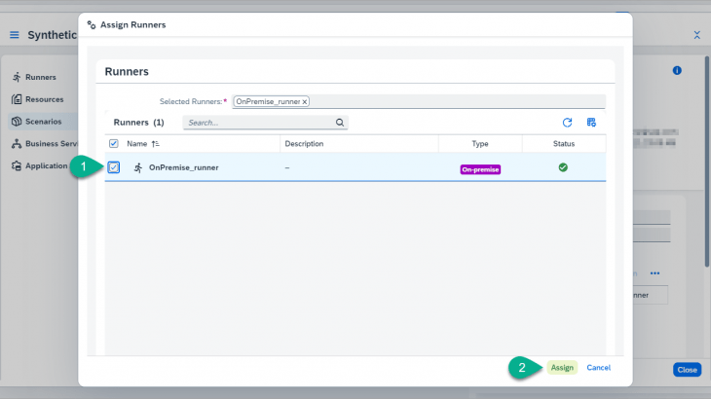Toggle the select-all checkbox in the header
This screenshot has width=711, height=399.
(114, 144)
